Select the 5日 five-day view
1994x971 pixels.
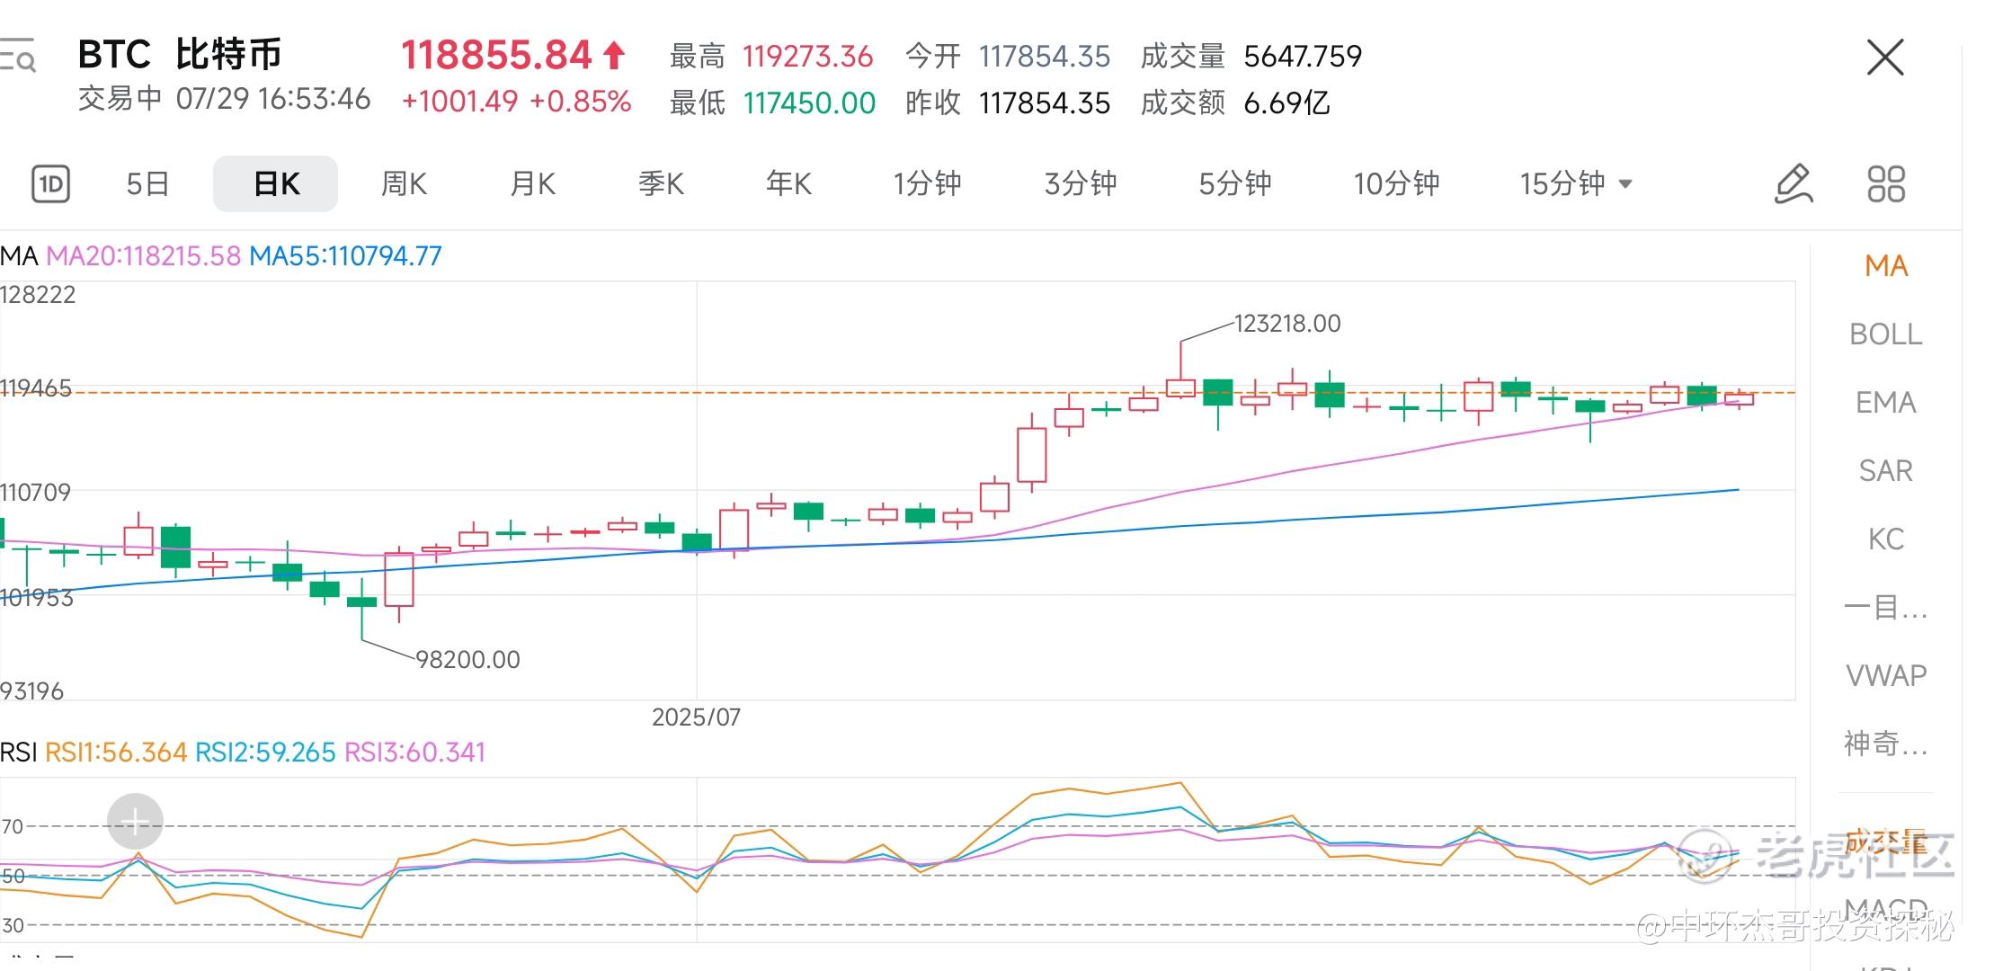click(147, 184)
